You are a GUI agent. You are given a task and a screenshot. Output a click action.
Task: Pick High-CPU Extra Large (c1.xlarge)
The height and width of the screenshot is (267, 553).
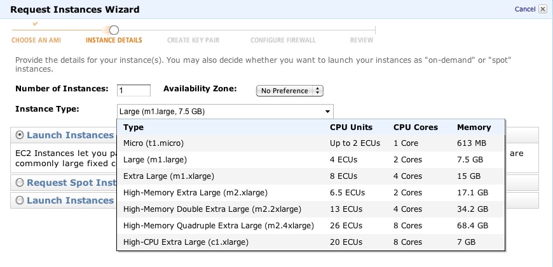pos(186,242)
